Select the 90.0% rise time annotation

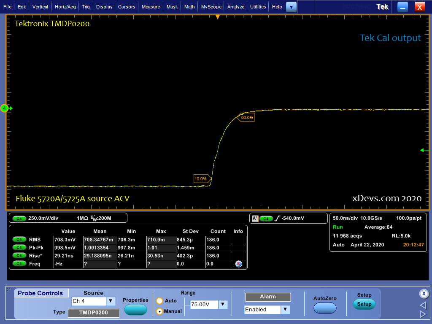point(246,117)
